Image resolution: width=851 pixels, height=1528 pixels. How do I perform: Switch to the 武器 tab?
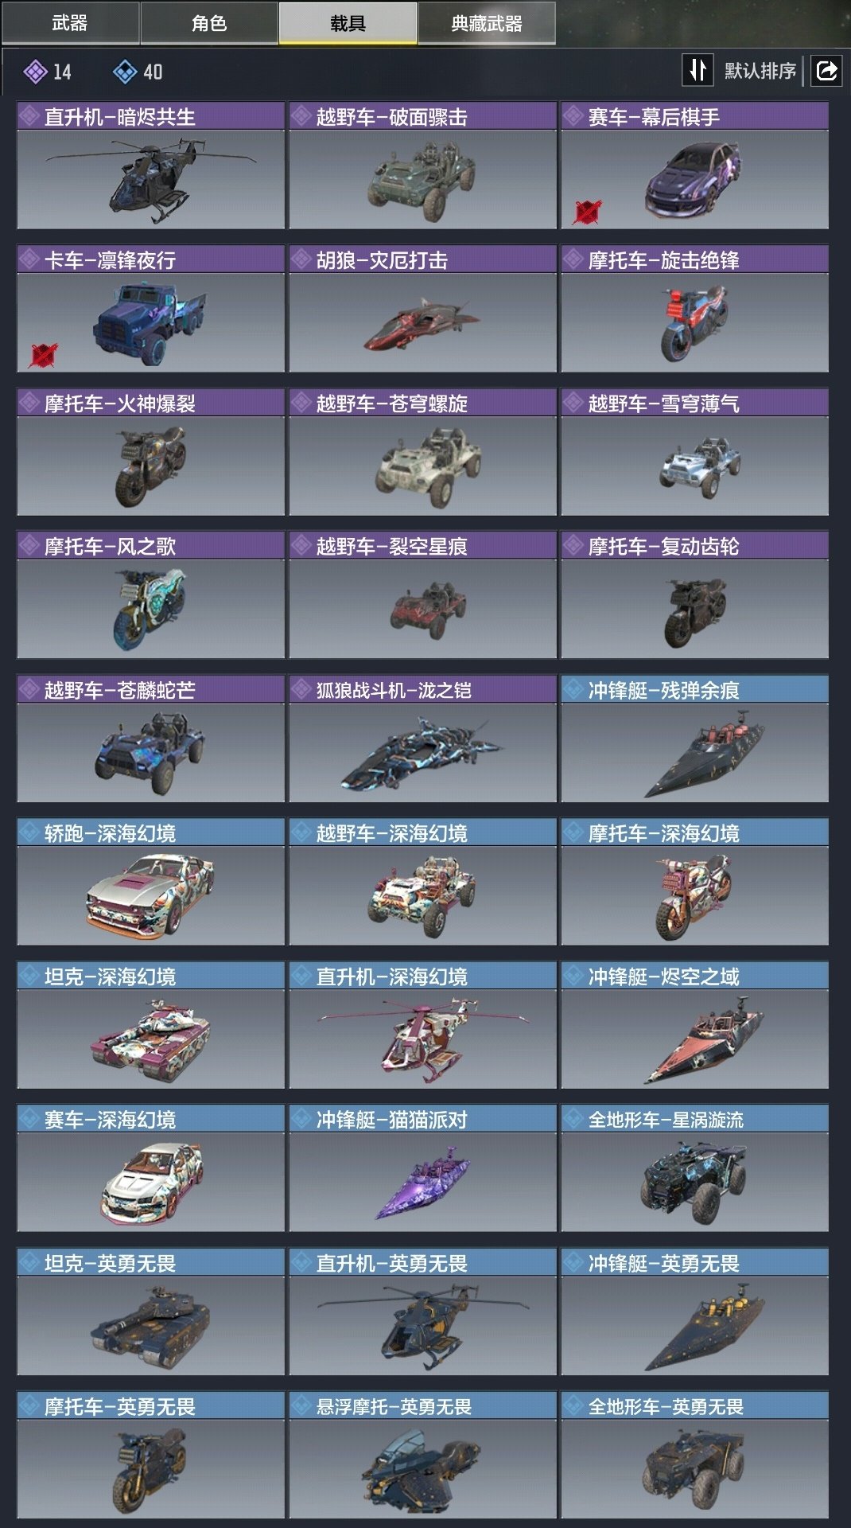pyautogui.click(x=70, y=23)
